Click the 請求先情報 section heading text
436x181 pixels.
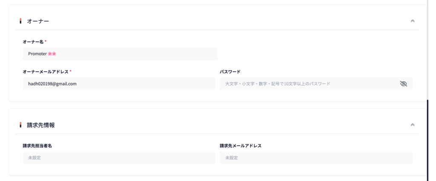pos(41,125)
